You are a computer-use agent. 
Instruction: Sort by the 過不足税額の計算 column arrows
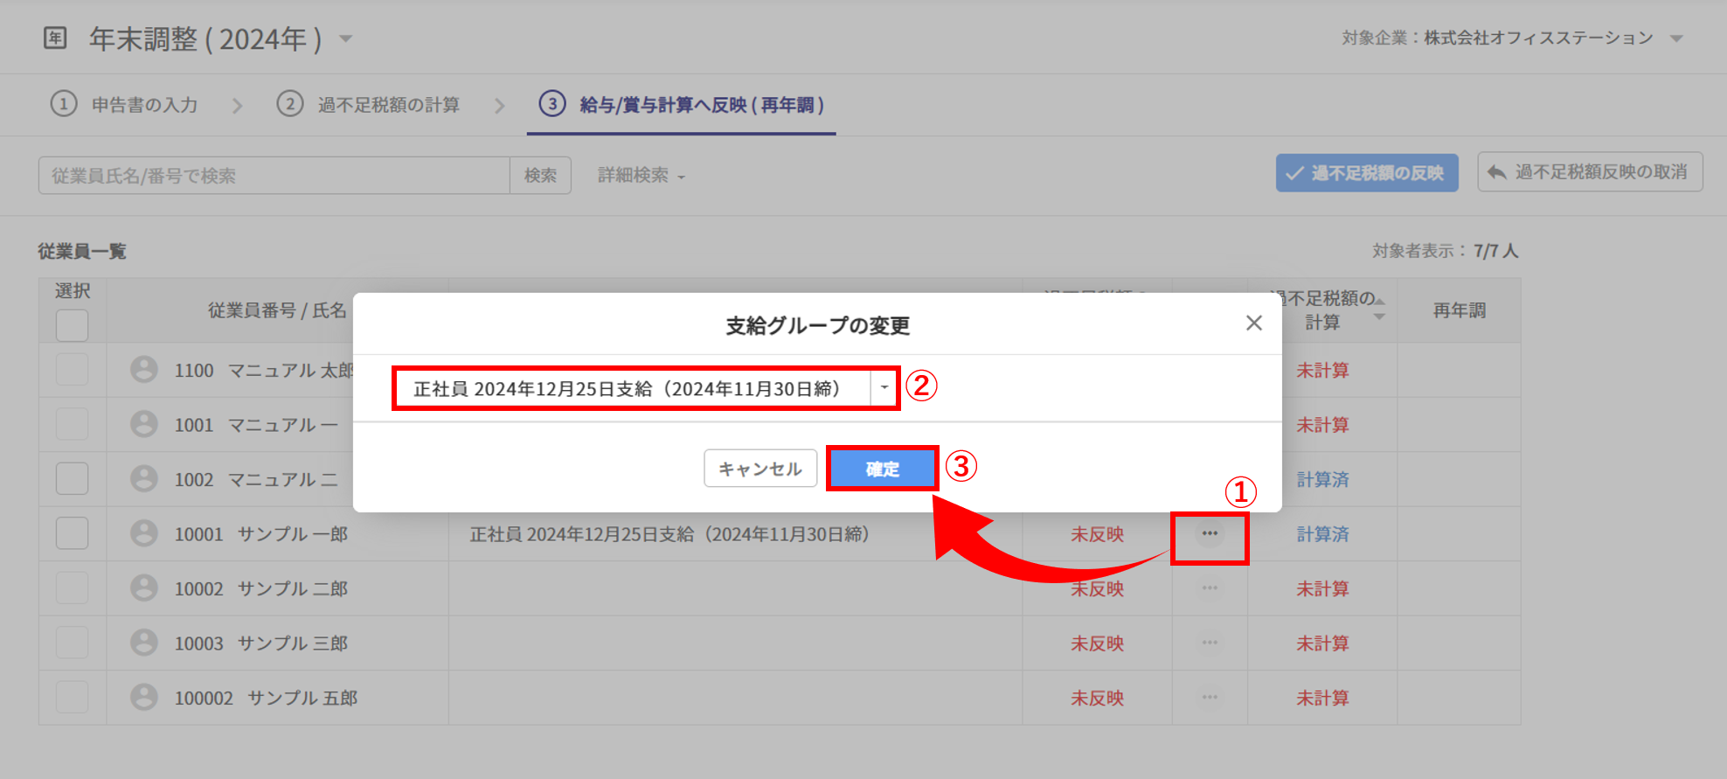click(x=1379, y=309)
